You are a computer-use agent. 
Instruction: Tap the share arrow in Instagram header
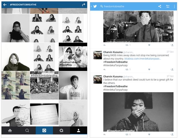click(x=84, y=5)
